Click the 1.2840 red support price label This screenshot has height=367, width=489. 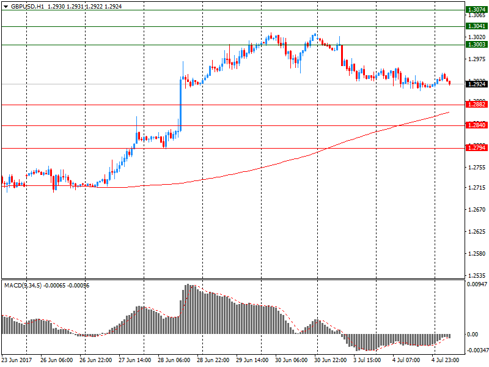(x=477, y=125)
